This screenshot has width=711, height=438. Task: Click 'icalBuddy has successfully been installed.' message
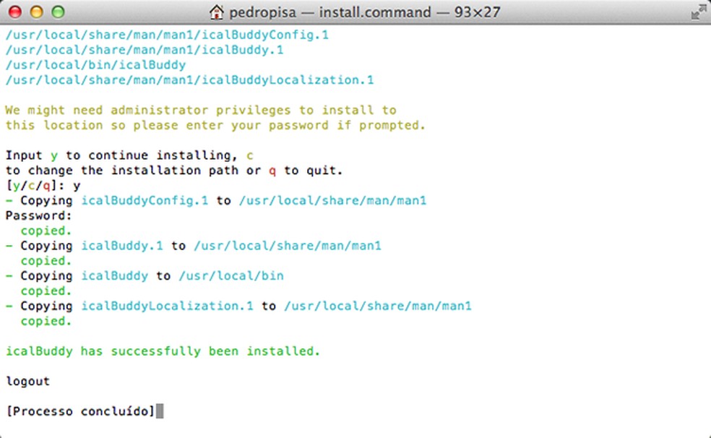[x=163, y=351]
